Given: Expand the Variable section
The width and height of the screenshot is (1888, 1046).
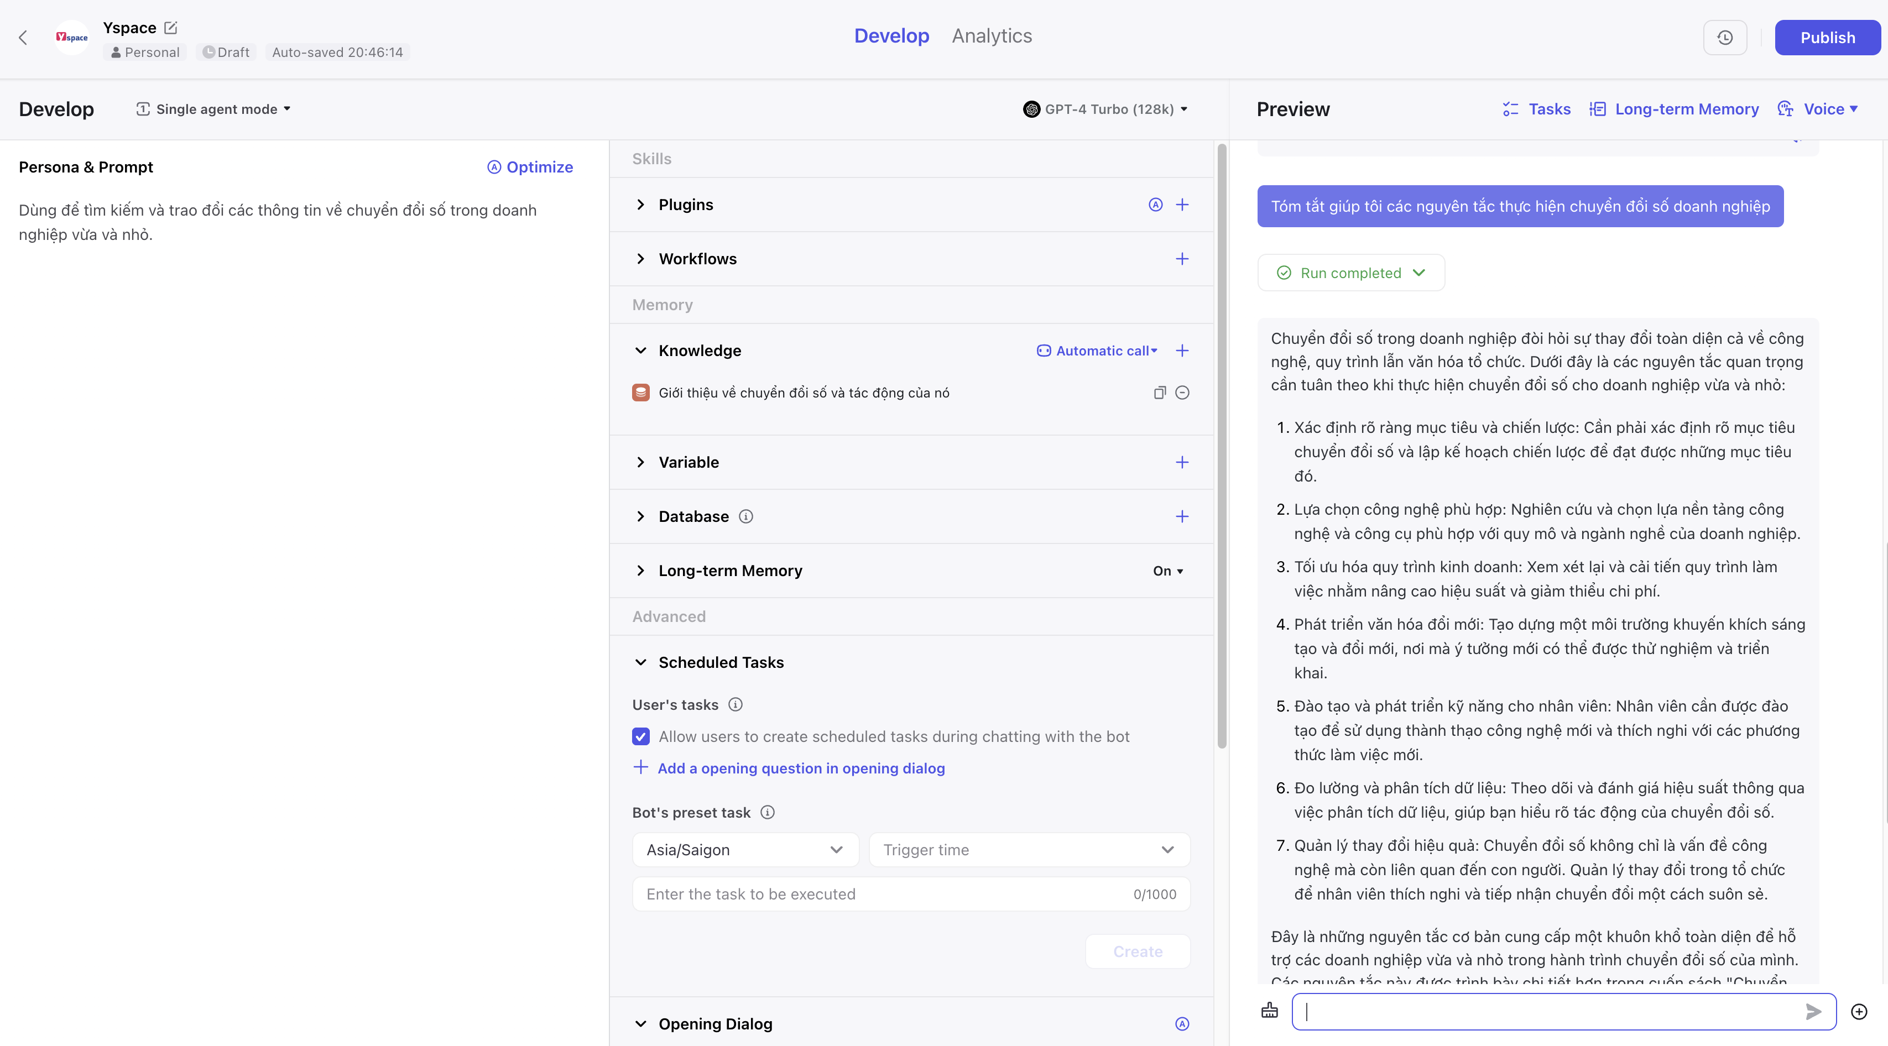Looking at the screenshot, I should [640, 462].
